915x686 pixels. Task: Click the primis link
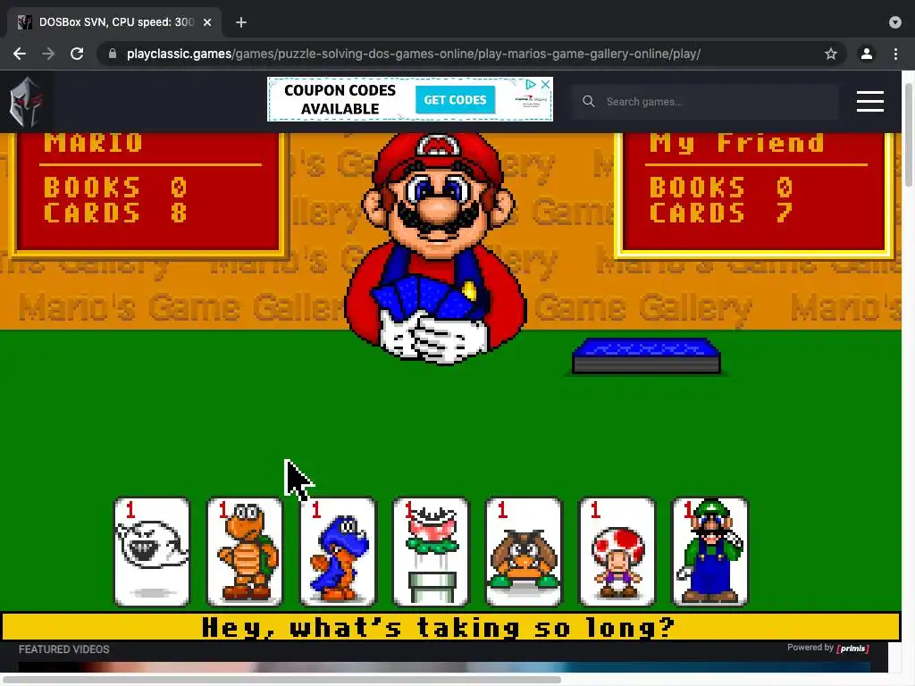click(x=853, y=648)
